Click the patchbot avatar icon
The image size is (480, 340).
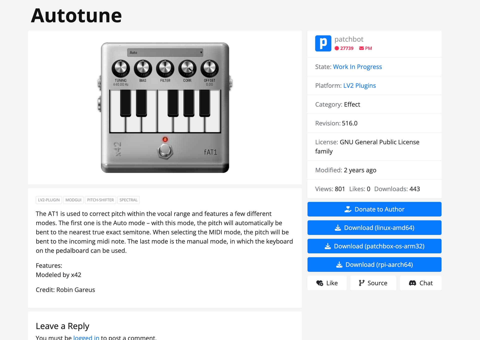click(323, 43)
